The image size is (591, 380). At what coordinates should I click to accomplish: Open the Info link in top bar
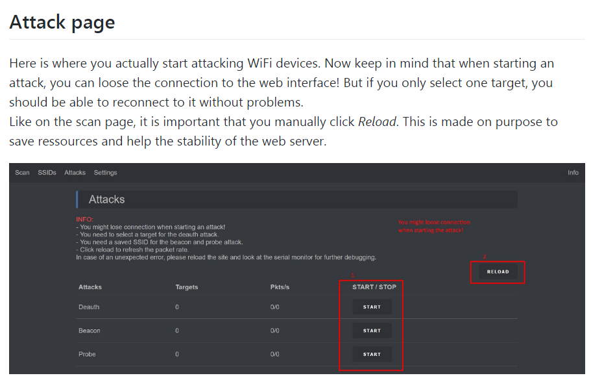click(573, 172)
